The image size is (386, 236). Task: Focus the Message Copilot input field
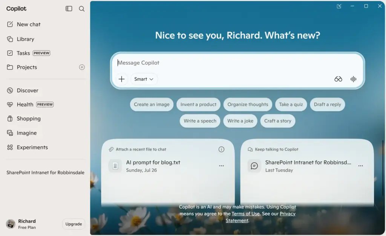coord(237,63)
